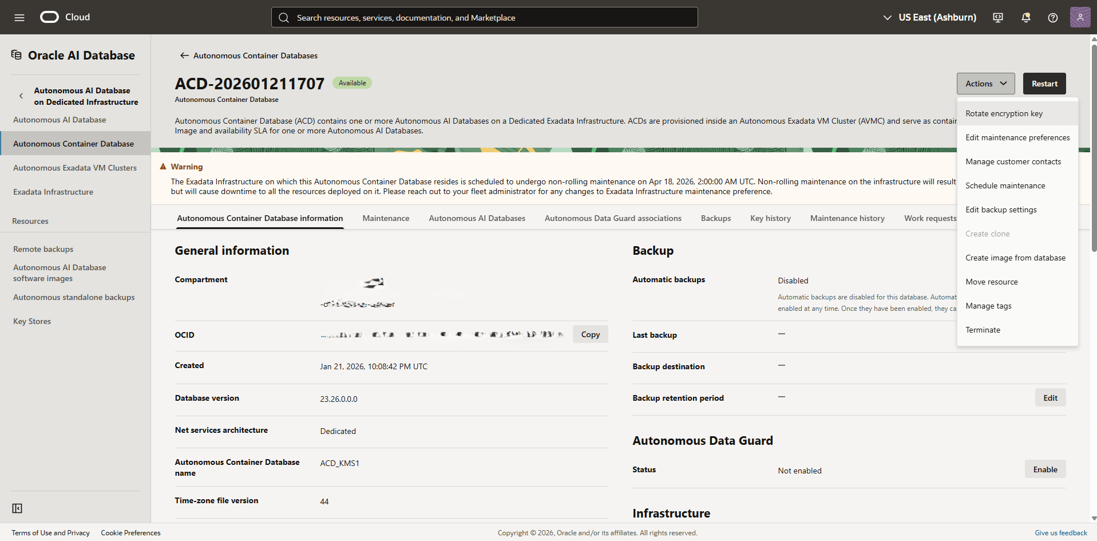Choose Rotate encryption key from the menu
The width and height of the screenshot is (1097, 541).
(x=1003, y=113)
